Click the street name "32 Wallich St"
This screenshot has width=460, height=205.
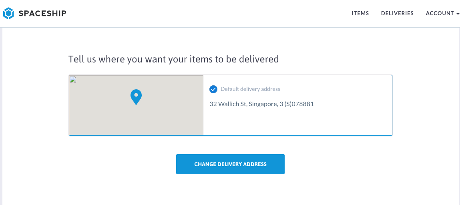click(x=228, y=104)
